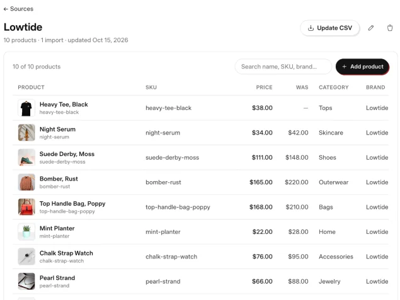This screenshot has height=300, width=400.
Task: Select the Accessories category cell
Action: pos(336,257)
